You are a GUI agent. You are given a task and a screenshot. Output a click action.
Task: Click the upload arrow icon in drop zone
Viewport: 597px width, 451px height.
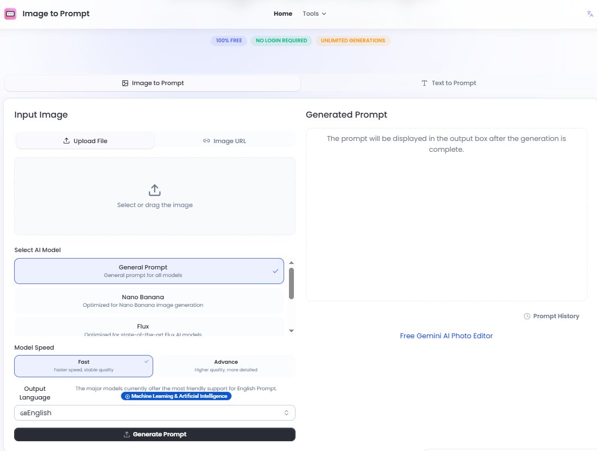pos(155,190)
